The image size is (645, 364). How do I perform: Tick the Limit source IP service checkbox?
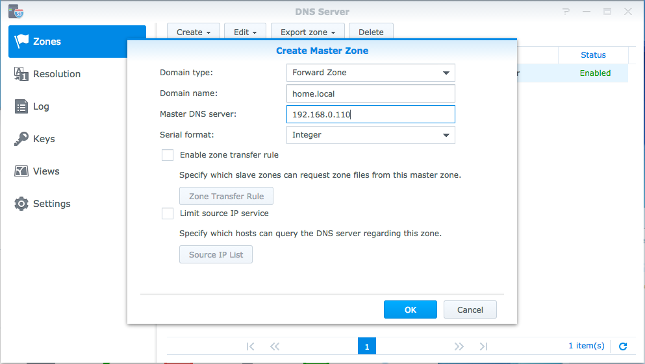pos(168,213)
